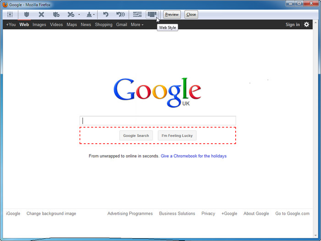Image resolution: width=321 pixels, height=241 pixels.
Task: Open the gear options icon
Action: tap(306, 25)
